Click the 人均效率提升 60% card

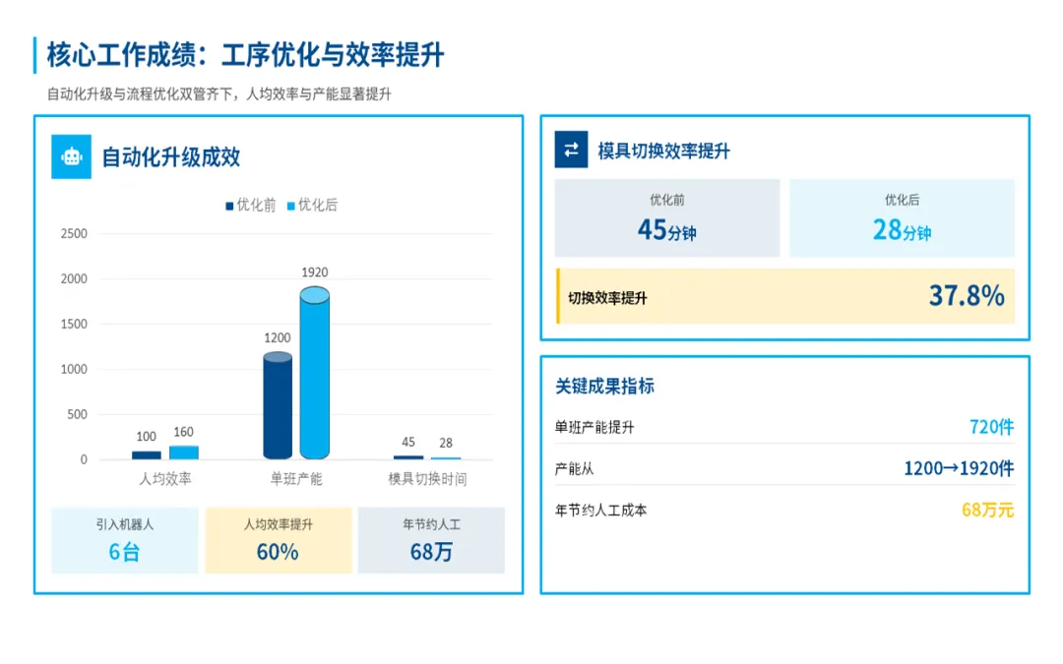[x=278, y=540]
